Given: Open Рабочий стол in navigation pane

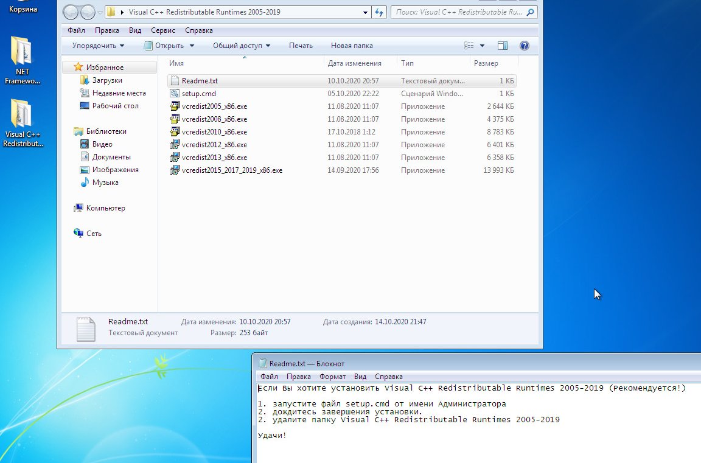Looking at the screenshot, I should click(116, 106).
